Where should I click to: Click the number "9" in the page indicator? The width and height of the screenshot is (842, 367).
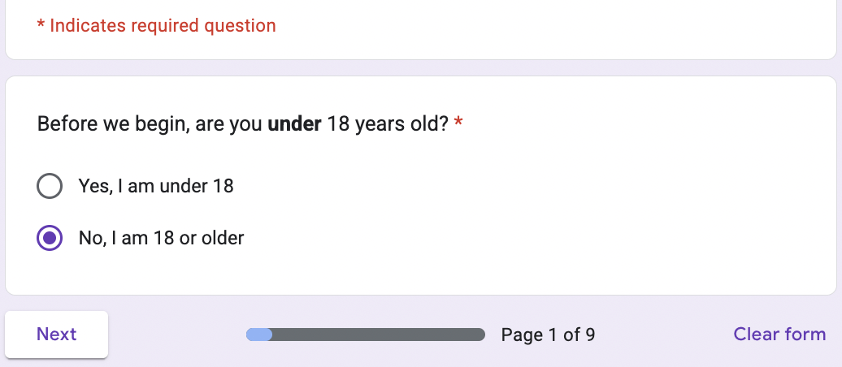[x=590, y=335]
